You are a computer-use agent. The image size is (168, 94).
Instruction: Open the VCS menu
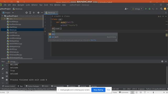51,5
